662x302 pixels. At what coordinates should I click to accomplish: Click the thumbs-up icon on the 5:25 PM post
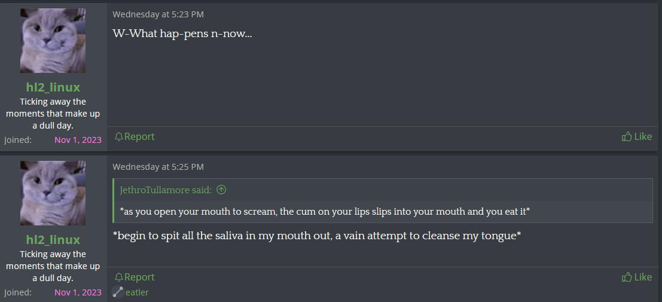point(627,277)
